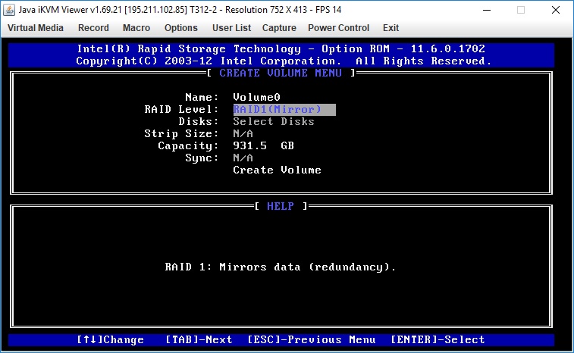574x353 pixels.
Task: Click the Select Disks option
Action: pos(274,121)
